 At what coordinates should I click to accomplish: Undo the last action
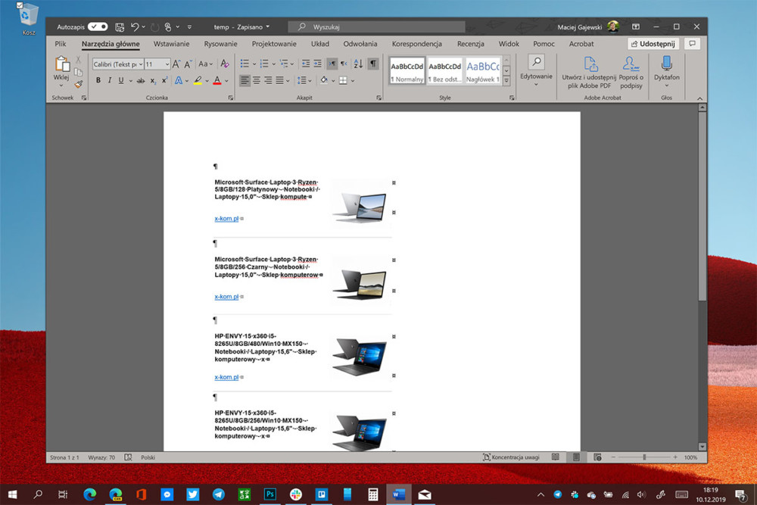pos(135,27)
